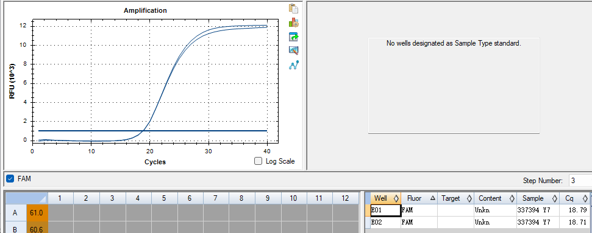
Task: Click the horizontal threshold line in the Amplification chart
Action: click(x=152, y=131)
